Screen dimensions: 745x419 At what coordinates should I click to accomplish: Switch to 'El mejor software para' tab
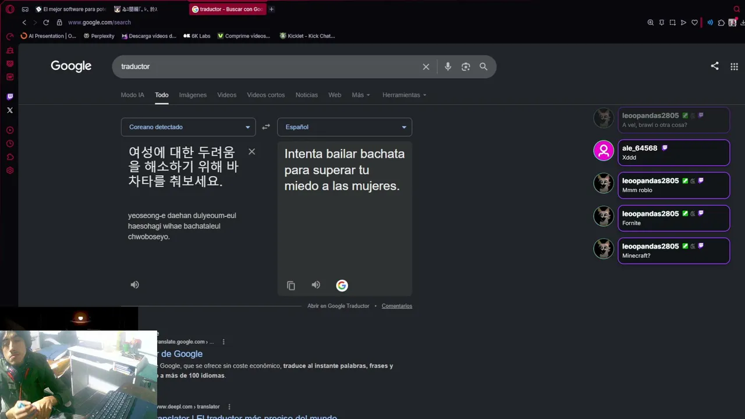pos(70,9)
